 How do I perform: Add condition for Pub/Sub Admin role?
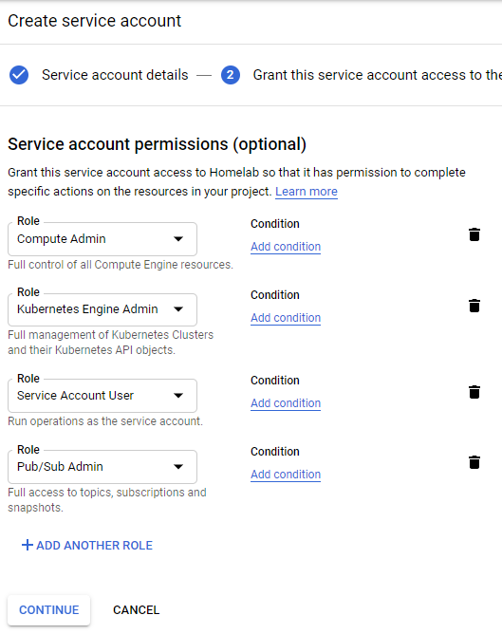[x=286, y=474]
